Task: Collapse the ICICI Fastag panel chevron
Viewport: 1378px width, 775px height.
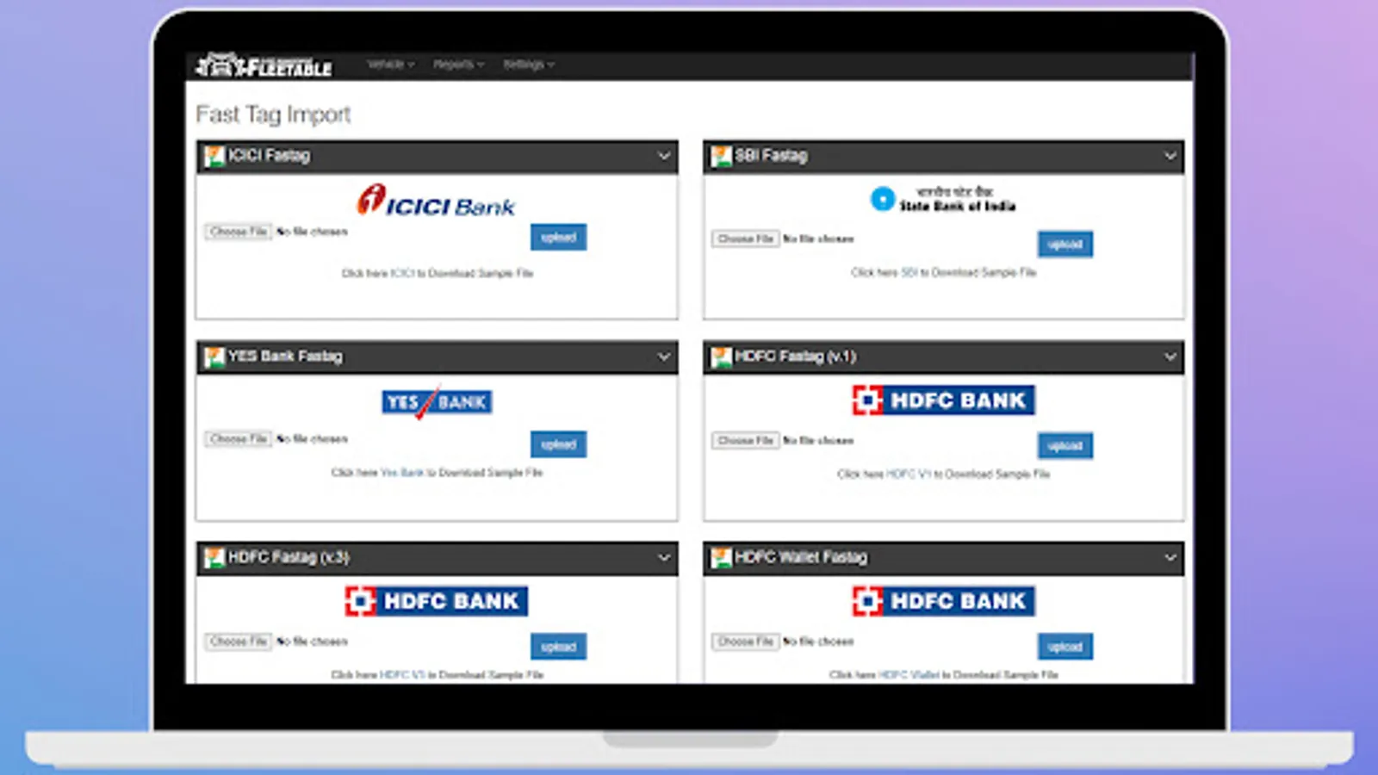Action: (x=664, y=156)
